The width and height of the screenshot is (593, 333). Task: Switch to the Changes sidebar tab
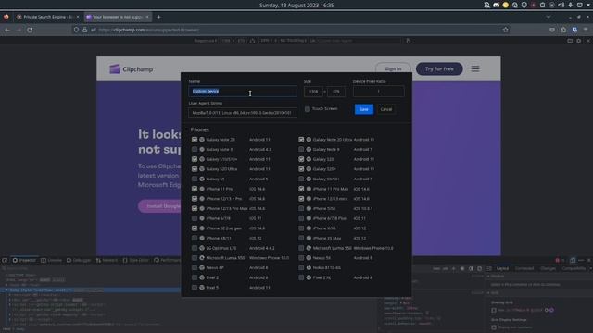(x=548, y=268)
